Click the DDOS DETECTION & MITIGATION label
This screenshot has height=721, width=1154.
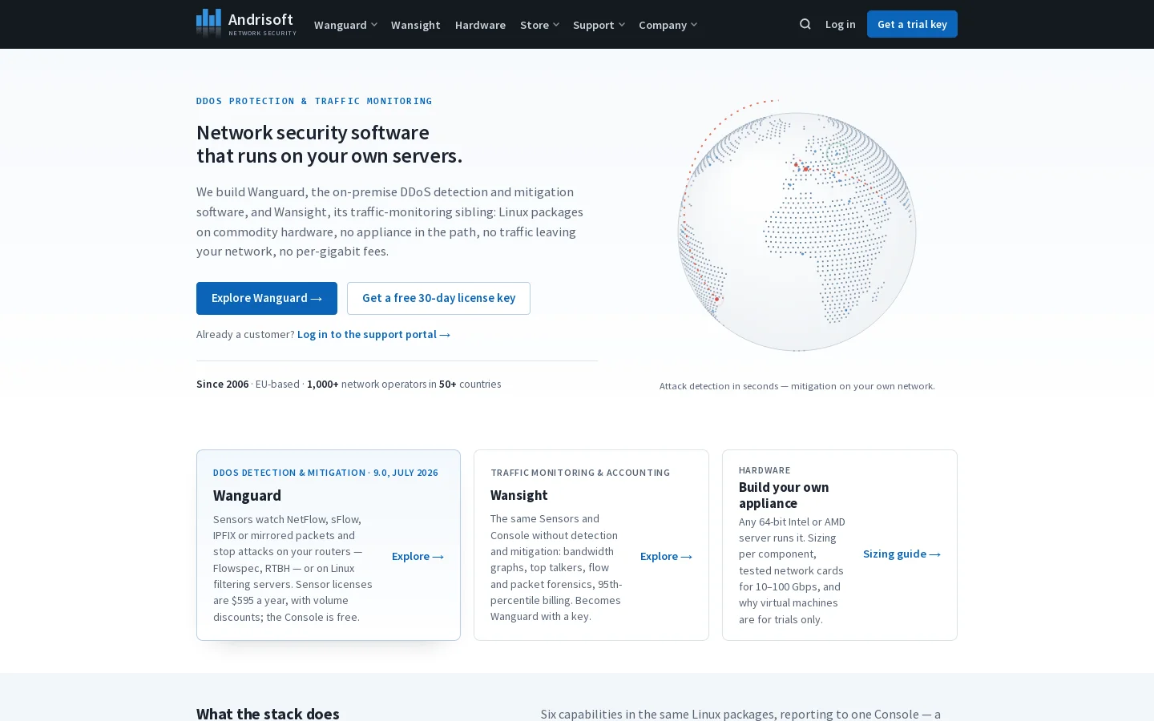tap(325, 473)
